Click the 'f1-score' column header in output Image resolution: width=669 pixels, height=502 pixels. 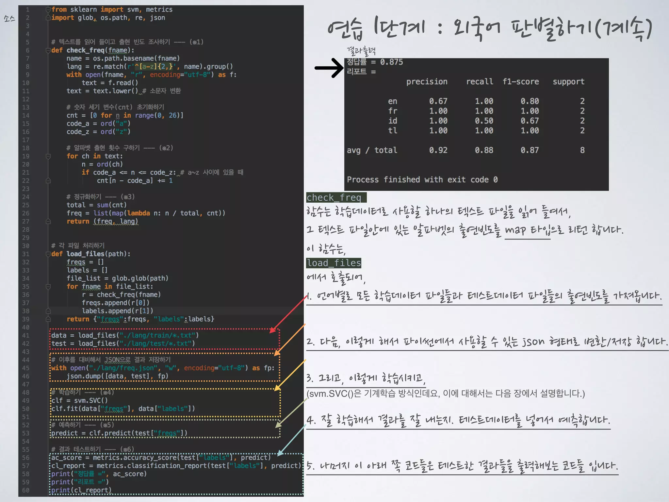(521, 82)
